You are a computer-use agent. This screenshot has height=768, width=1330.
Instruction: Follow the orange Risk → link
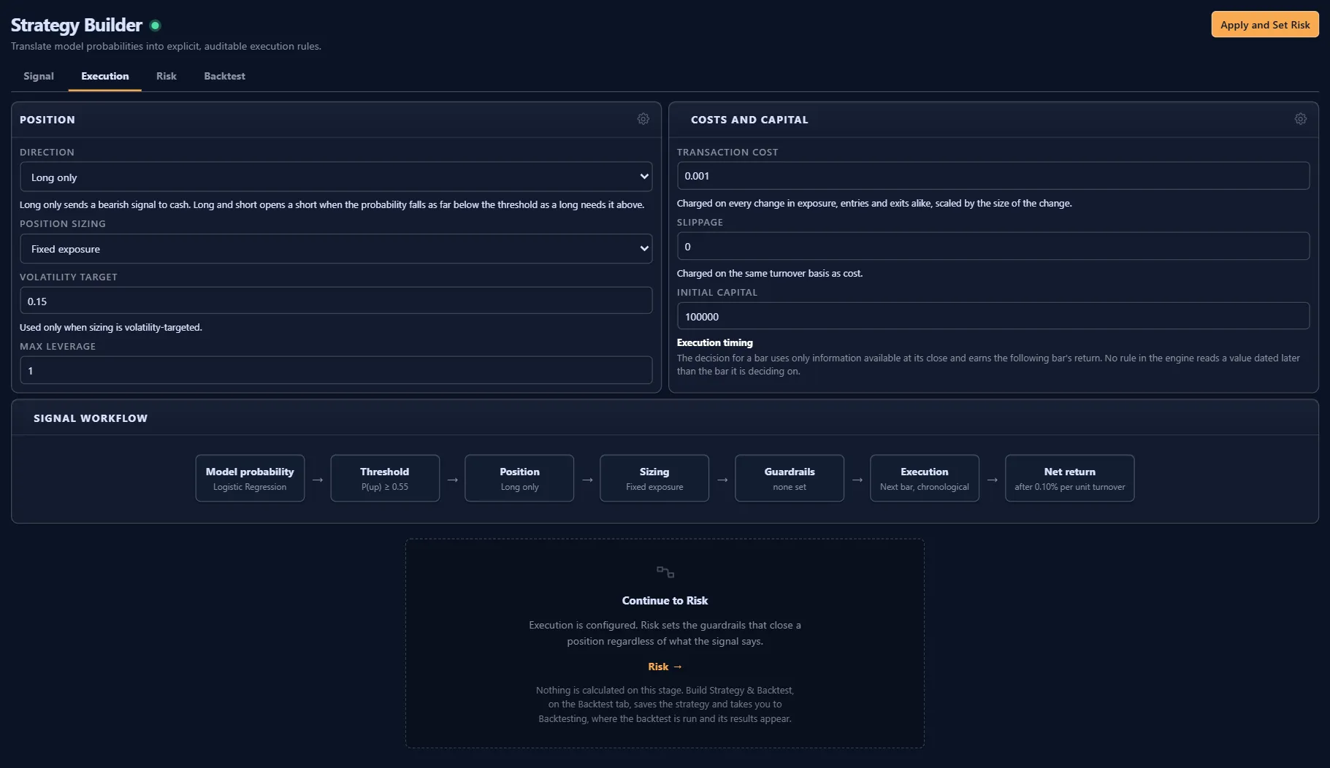pos(665,667)
